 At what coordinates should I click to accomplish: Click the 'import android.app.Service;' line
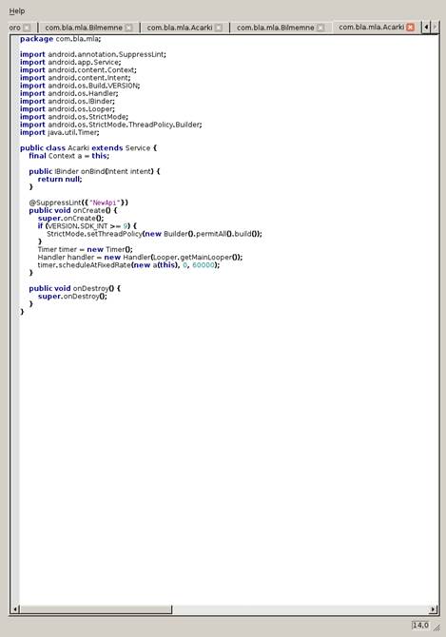[70, 62]
